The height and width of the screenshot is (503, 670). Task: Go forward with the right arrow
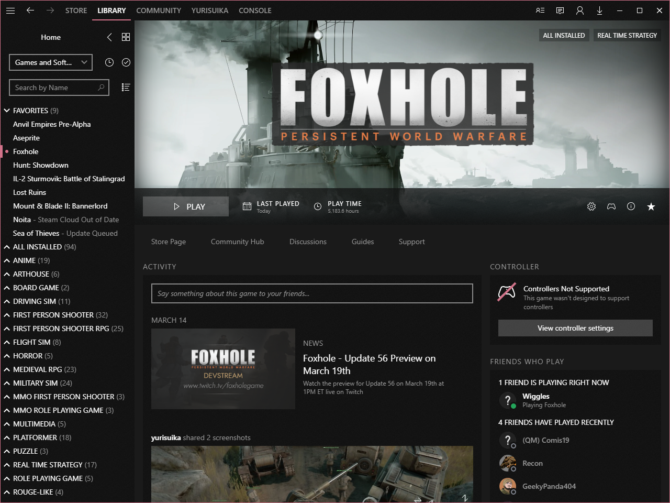(50, 10)
